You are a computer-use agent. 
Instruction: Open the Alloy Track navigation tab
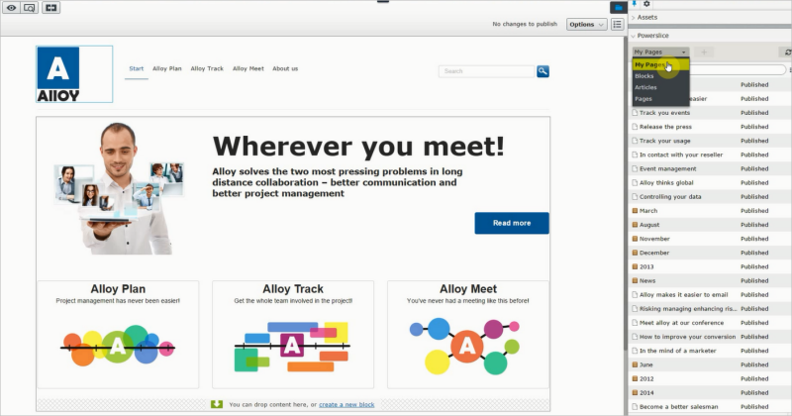(x=207, y=68)
